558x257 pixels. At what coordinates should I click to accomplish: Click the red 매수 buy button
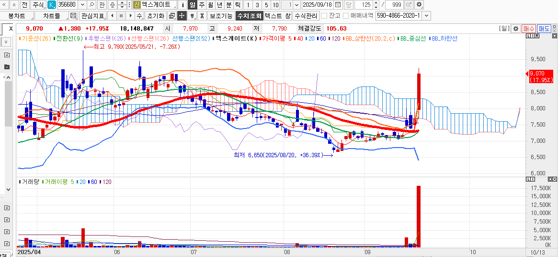tap(529, 29)
